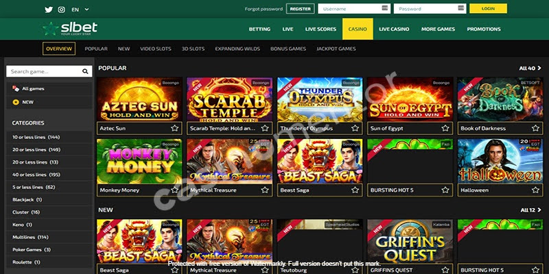Open the Live Casino section
Screen dimensions: 549x274
394,29
